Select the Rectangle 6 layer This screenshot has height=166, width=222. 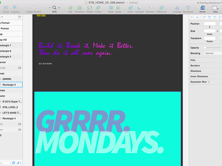click(11, 51)
